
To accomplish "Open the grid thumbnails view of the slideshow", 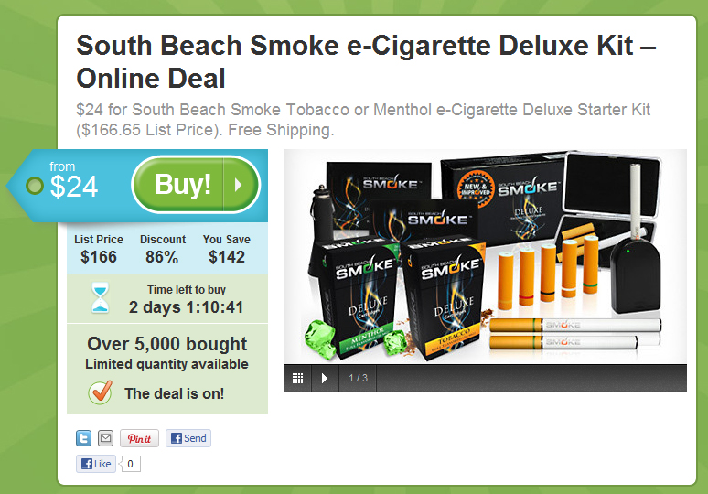I will tap(297, 378).
